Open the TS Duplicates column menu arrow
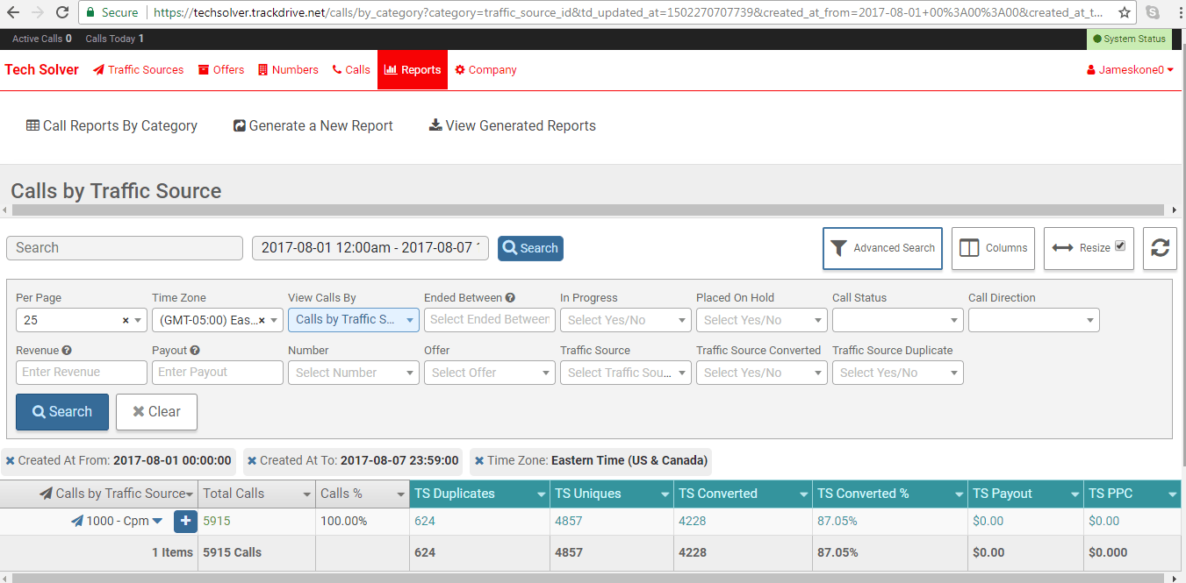The image size is (1186, 583). pos(542,494)
